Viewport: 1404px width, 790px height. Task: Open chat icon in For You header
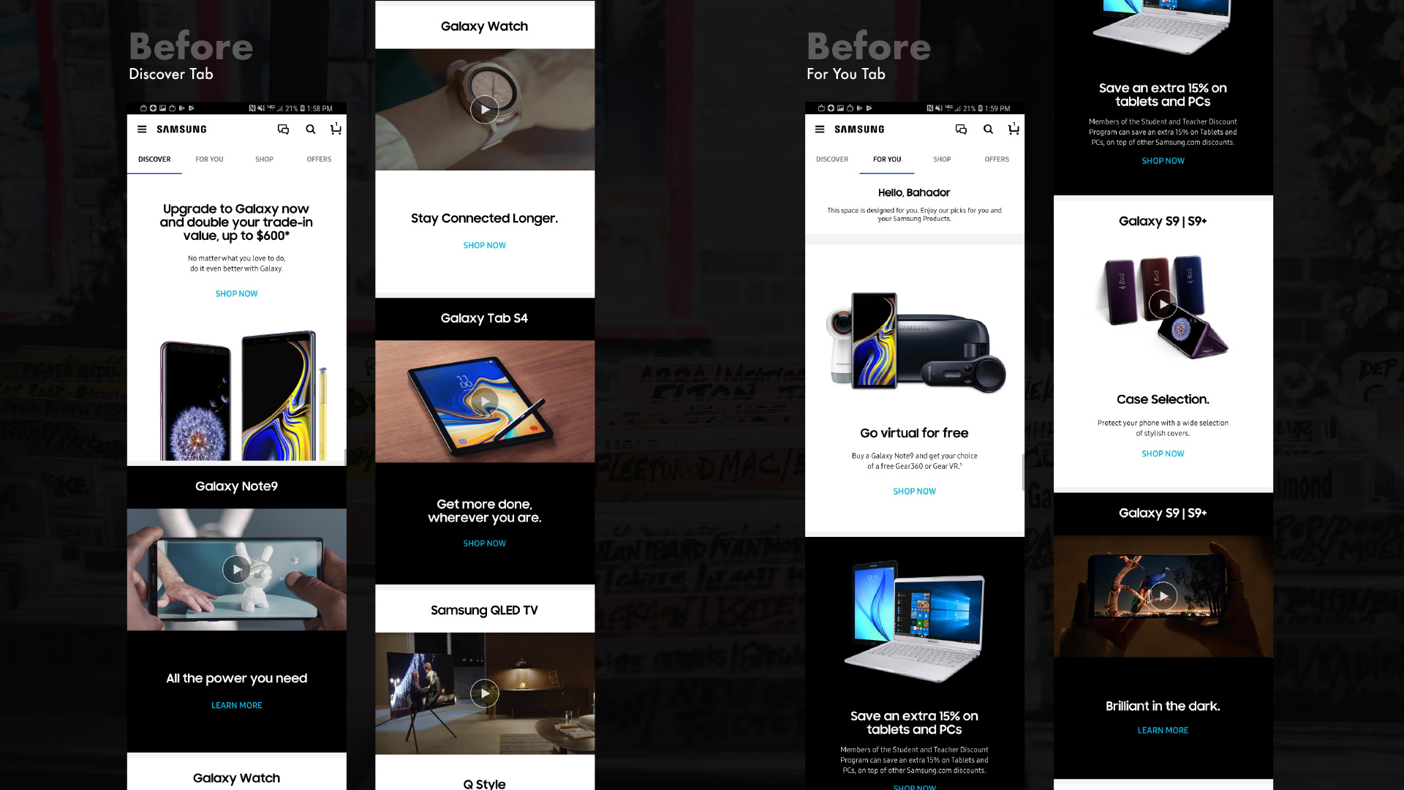(961, 129)
